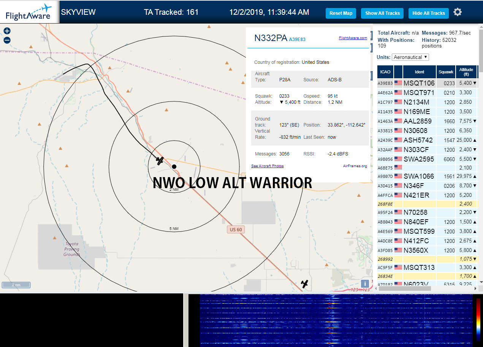Click the waterfall color scale bar
This screenshot has height=347, width=483.
pyautogui.click(x=478, y=320)
